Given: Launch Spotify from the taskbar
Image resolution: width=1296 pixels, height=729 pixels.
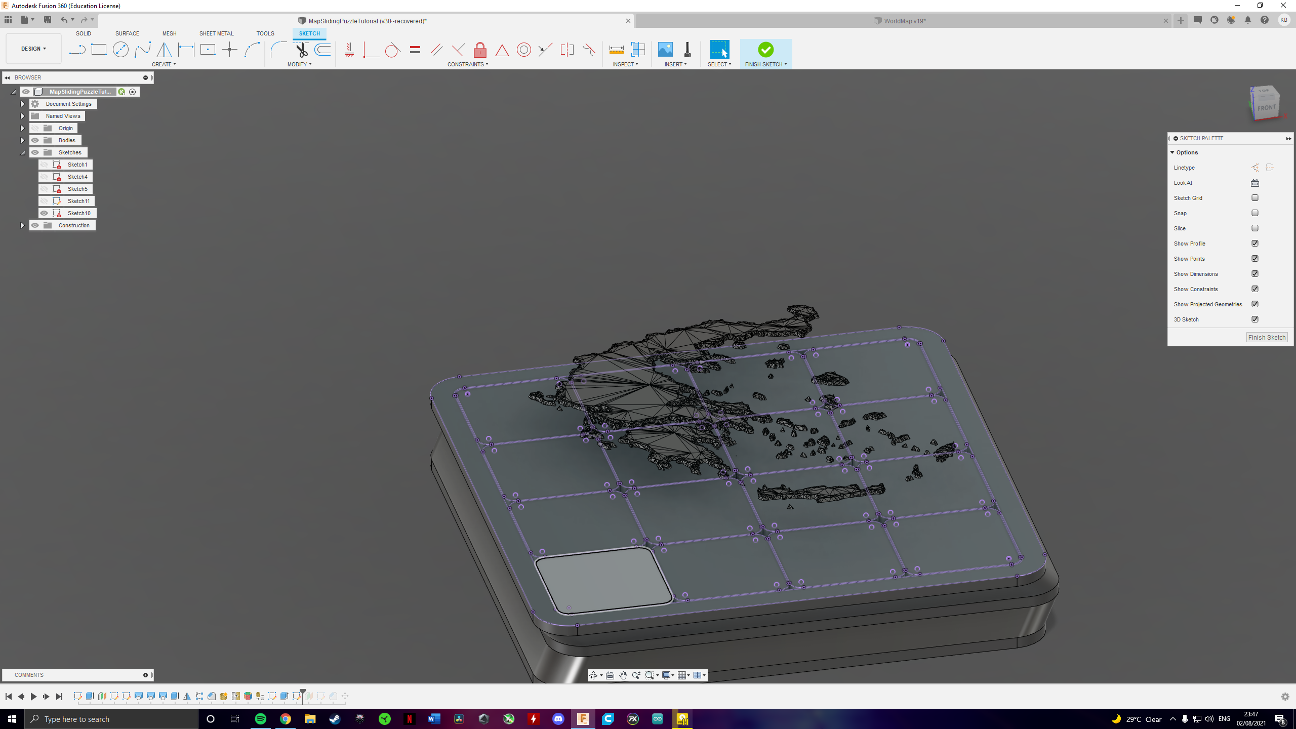Looking at the screenshot, I should [260, 718].
